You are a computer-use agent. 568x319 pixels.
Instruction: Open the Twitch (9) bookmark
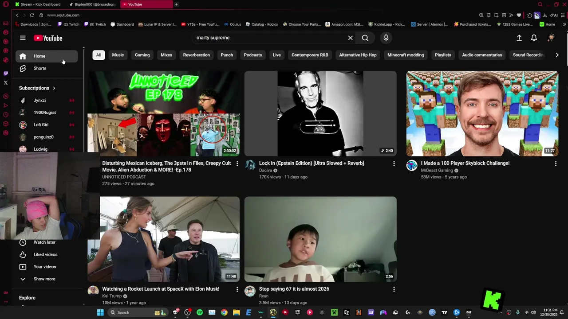click(x=95, y=24)
